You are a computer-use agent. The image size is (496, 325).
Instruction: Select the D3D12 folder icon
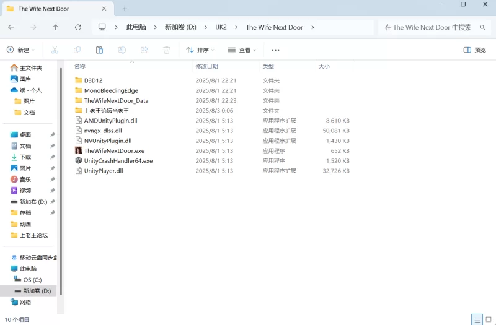click(79, 80)
